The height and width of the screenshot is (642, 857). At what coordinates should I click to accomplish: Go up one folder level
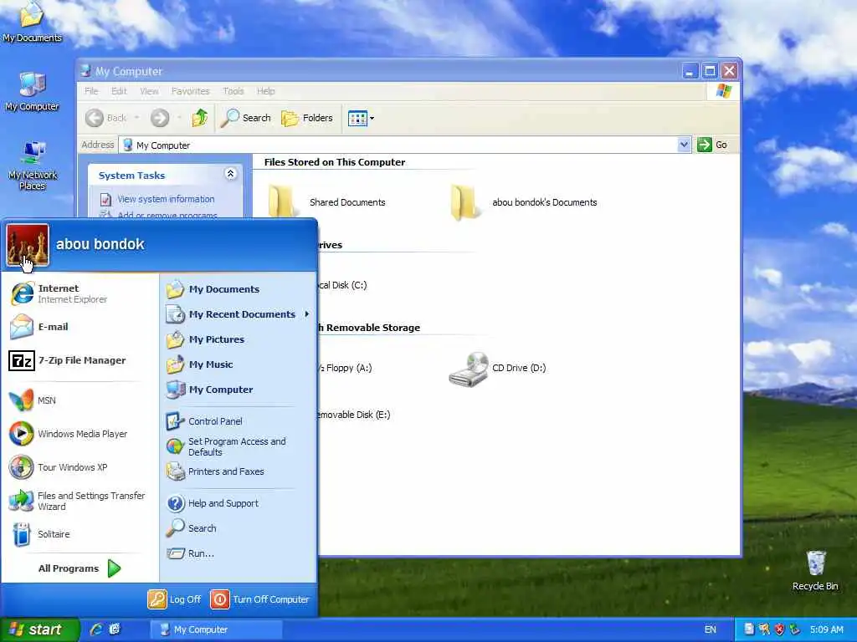[x=200, y=118]
